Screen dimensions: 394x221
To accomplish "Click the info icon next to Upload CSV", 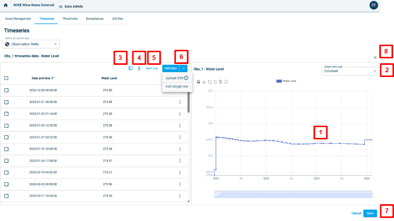I will [x=186, y=78].
